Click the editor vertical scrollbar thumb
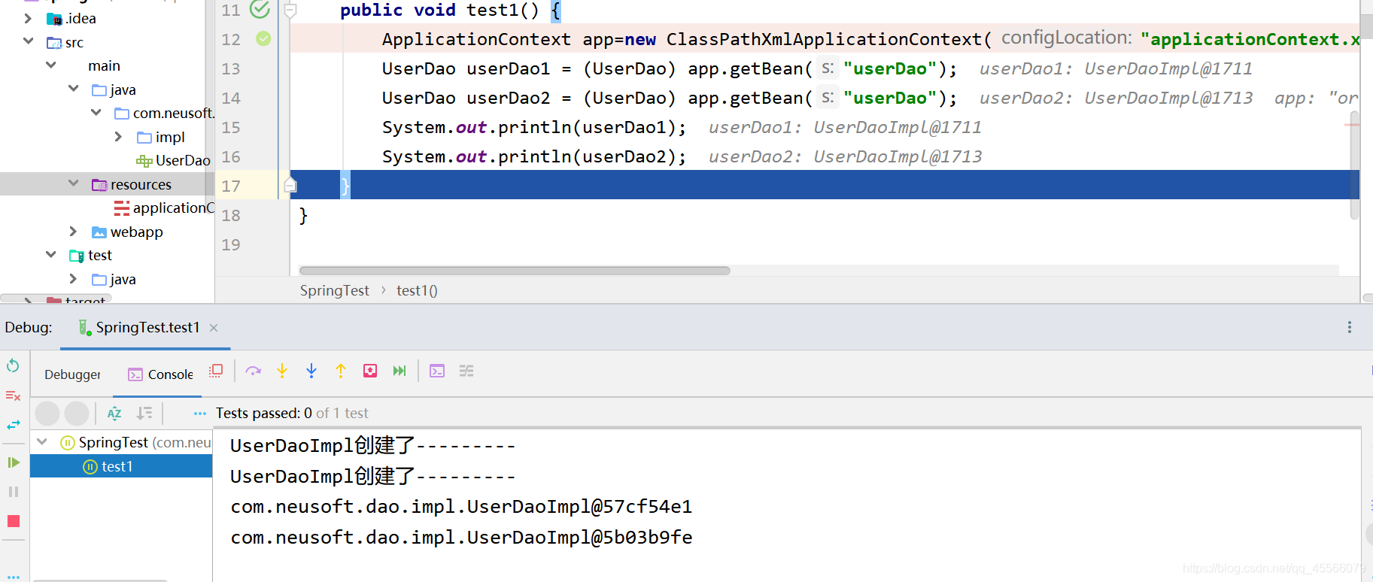Screen dimensions: 1373x582 click(x=1354, y=165)
